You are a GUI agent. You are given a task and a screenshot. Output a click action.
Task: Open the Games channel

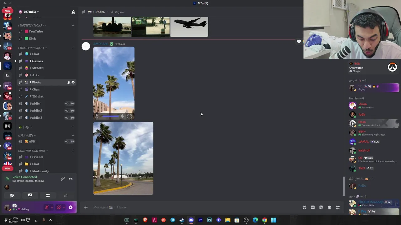pos(46,61)
